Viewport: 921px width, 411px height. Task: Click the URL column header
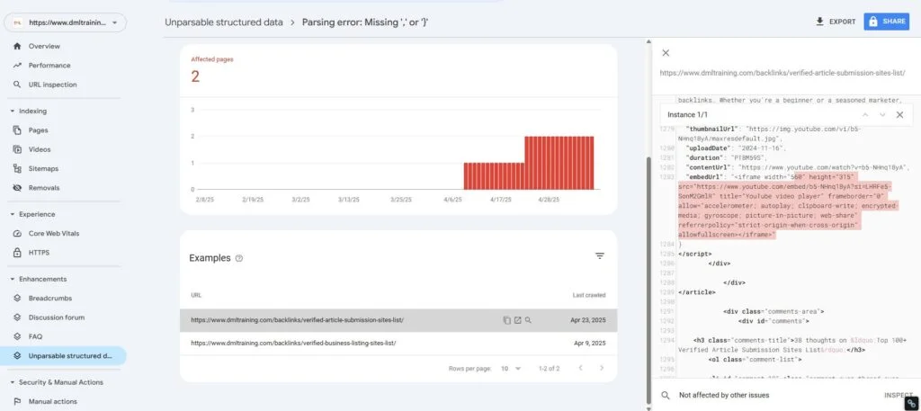pyautogui.click(x=195, y=295)
